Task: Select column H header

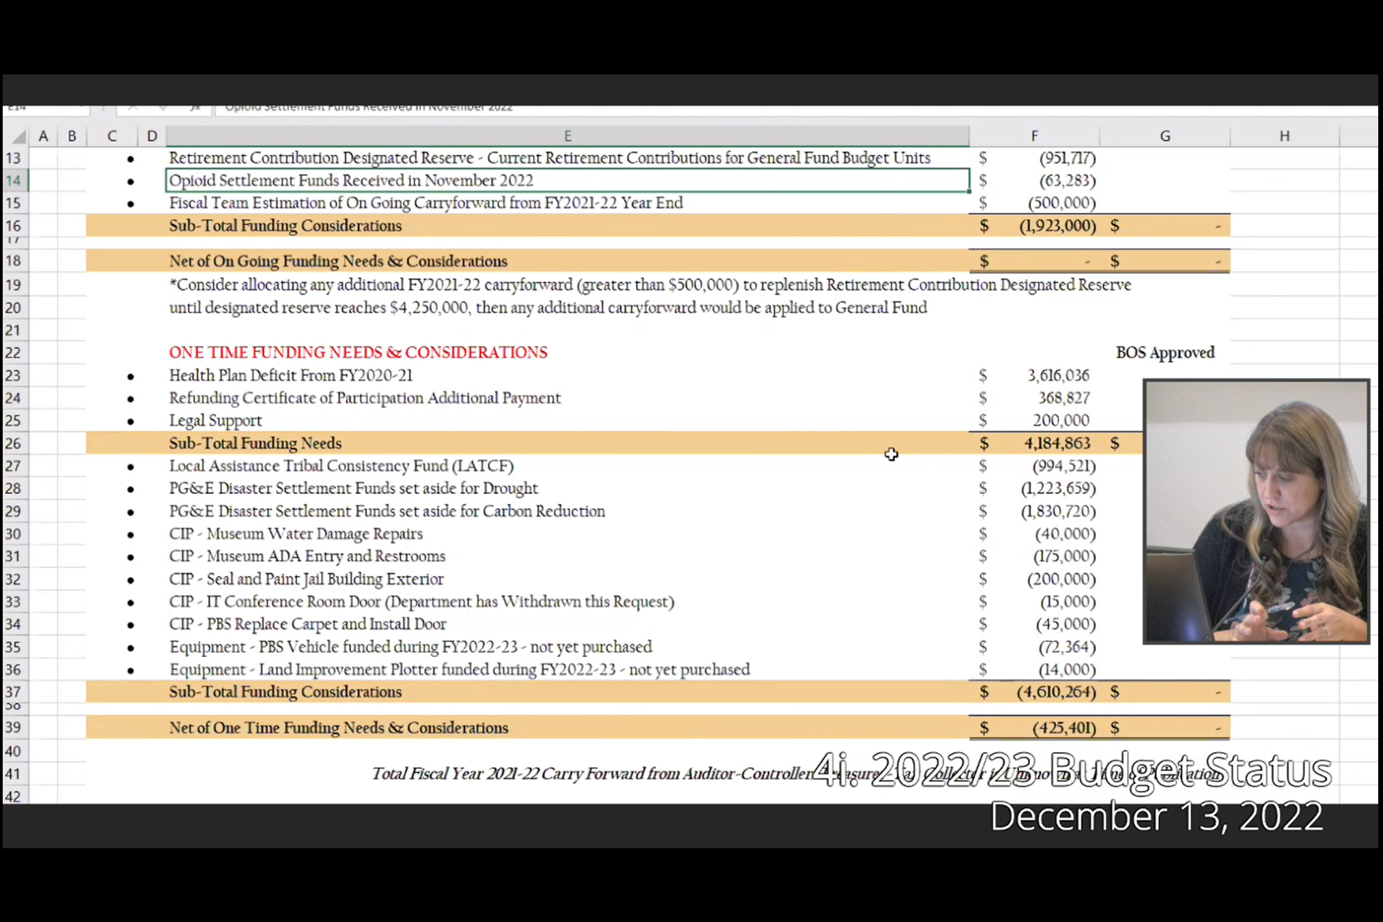Action: 1284,136
